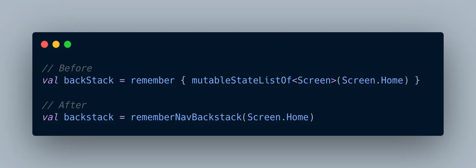Click the yellow minimize dot
The height and width of the screenshot is (168, 476).
(56, 44)
